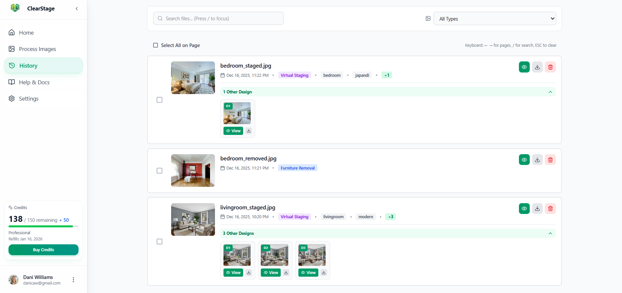View livingroom design D2
Image resolution: width=622 pixels, height=293 pixels.
[271, 272]
